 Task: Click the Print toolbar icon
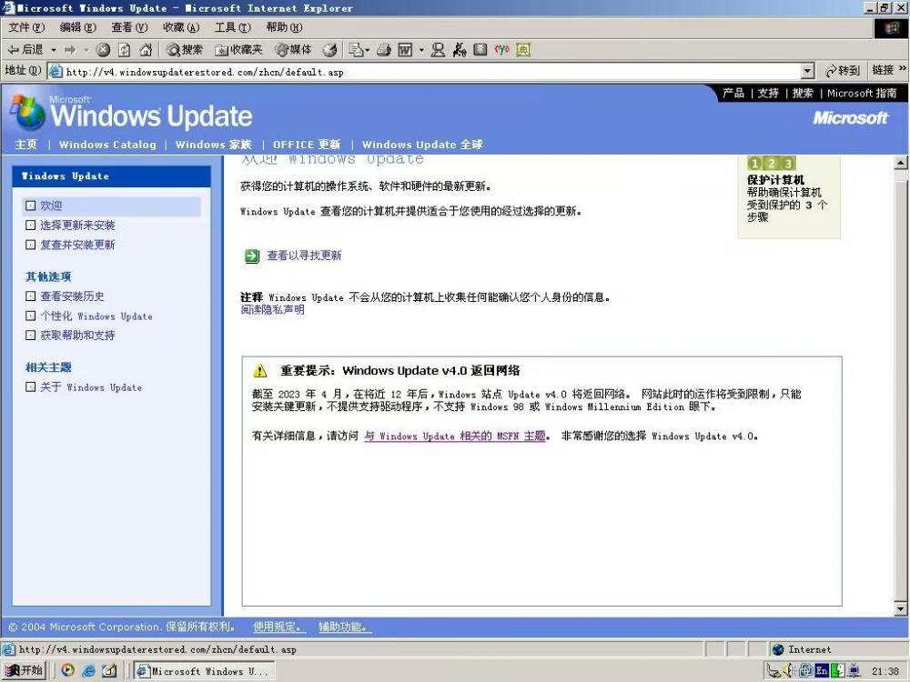pos(384,50)
